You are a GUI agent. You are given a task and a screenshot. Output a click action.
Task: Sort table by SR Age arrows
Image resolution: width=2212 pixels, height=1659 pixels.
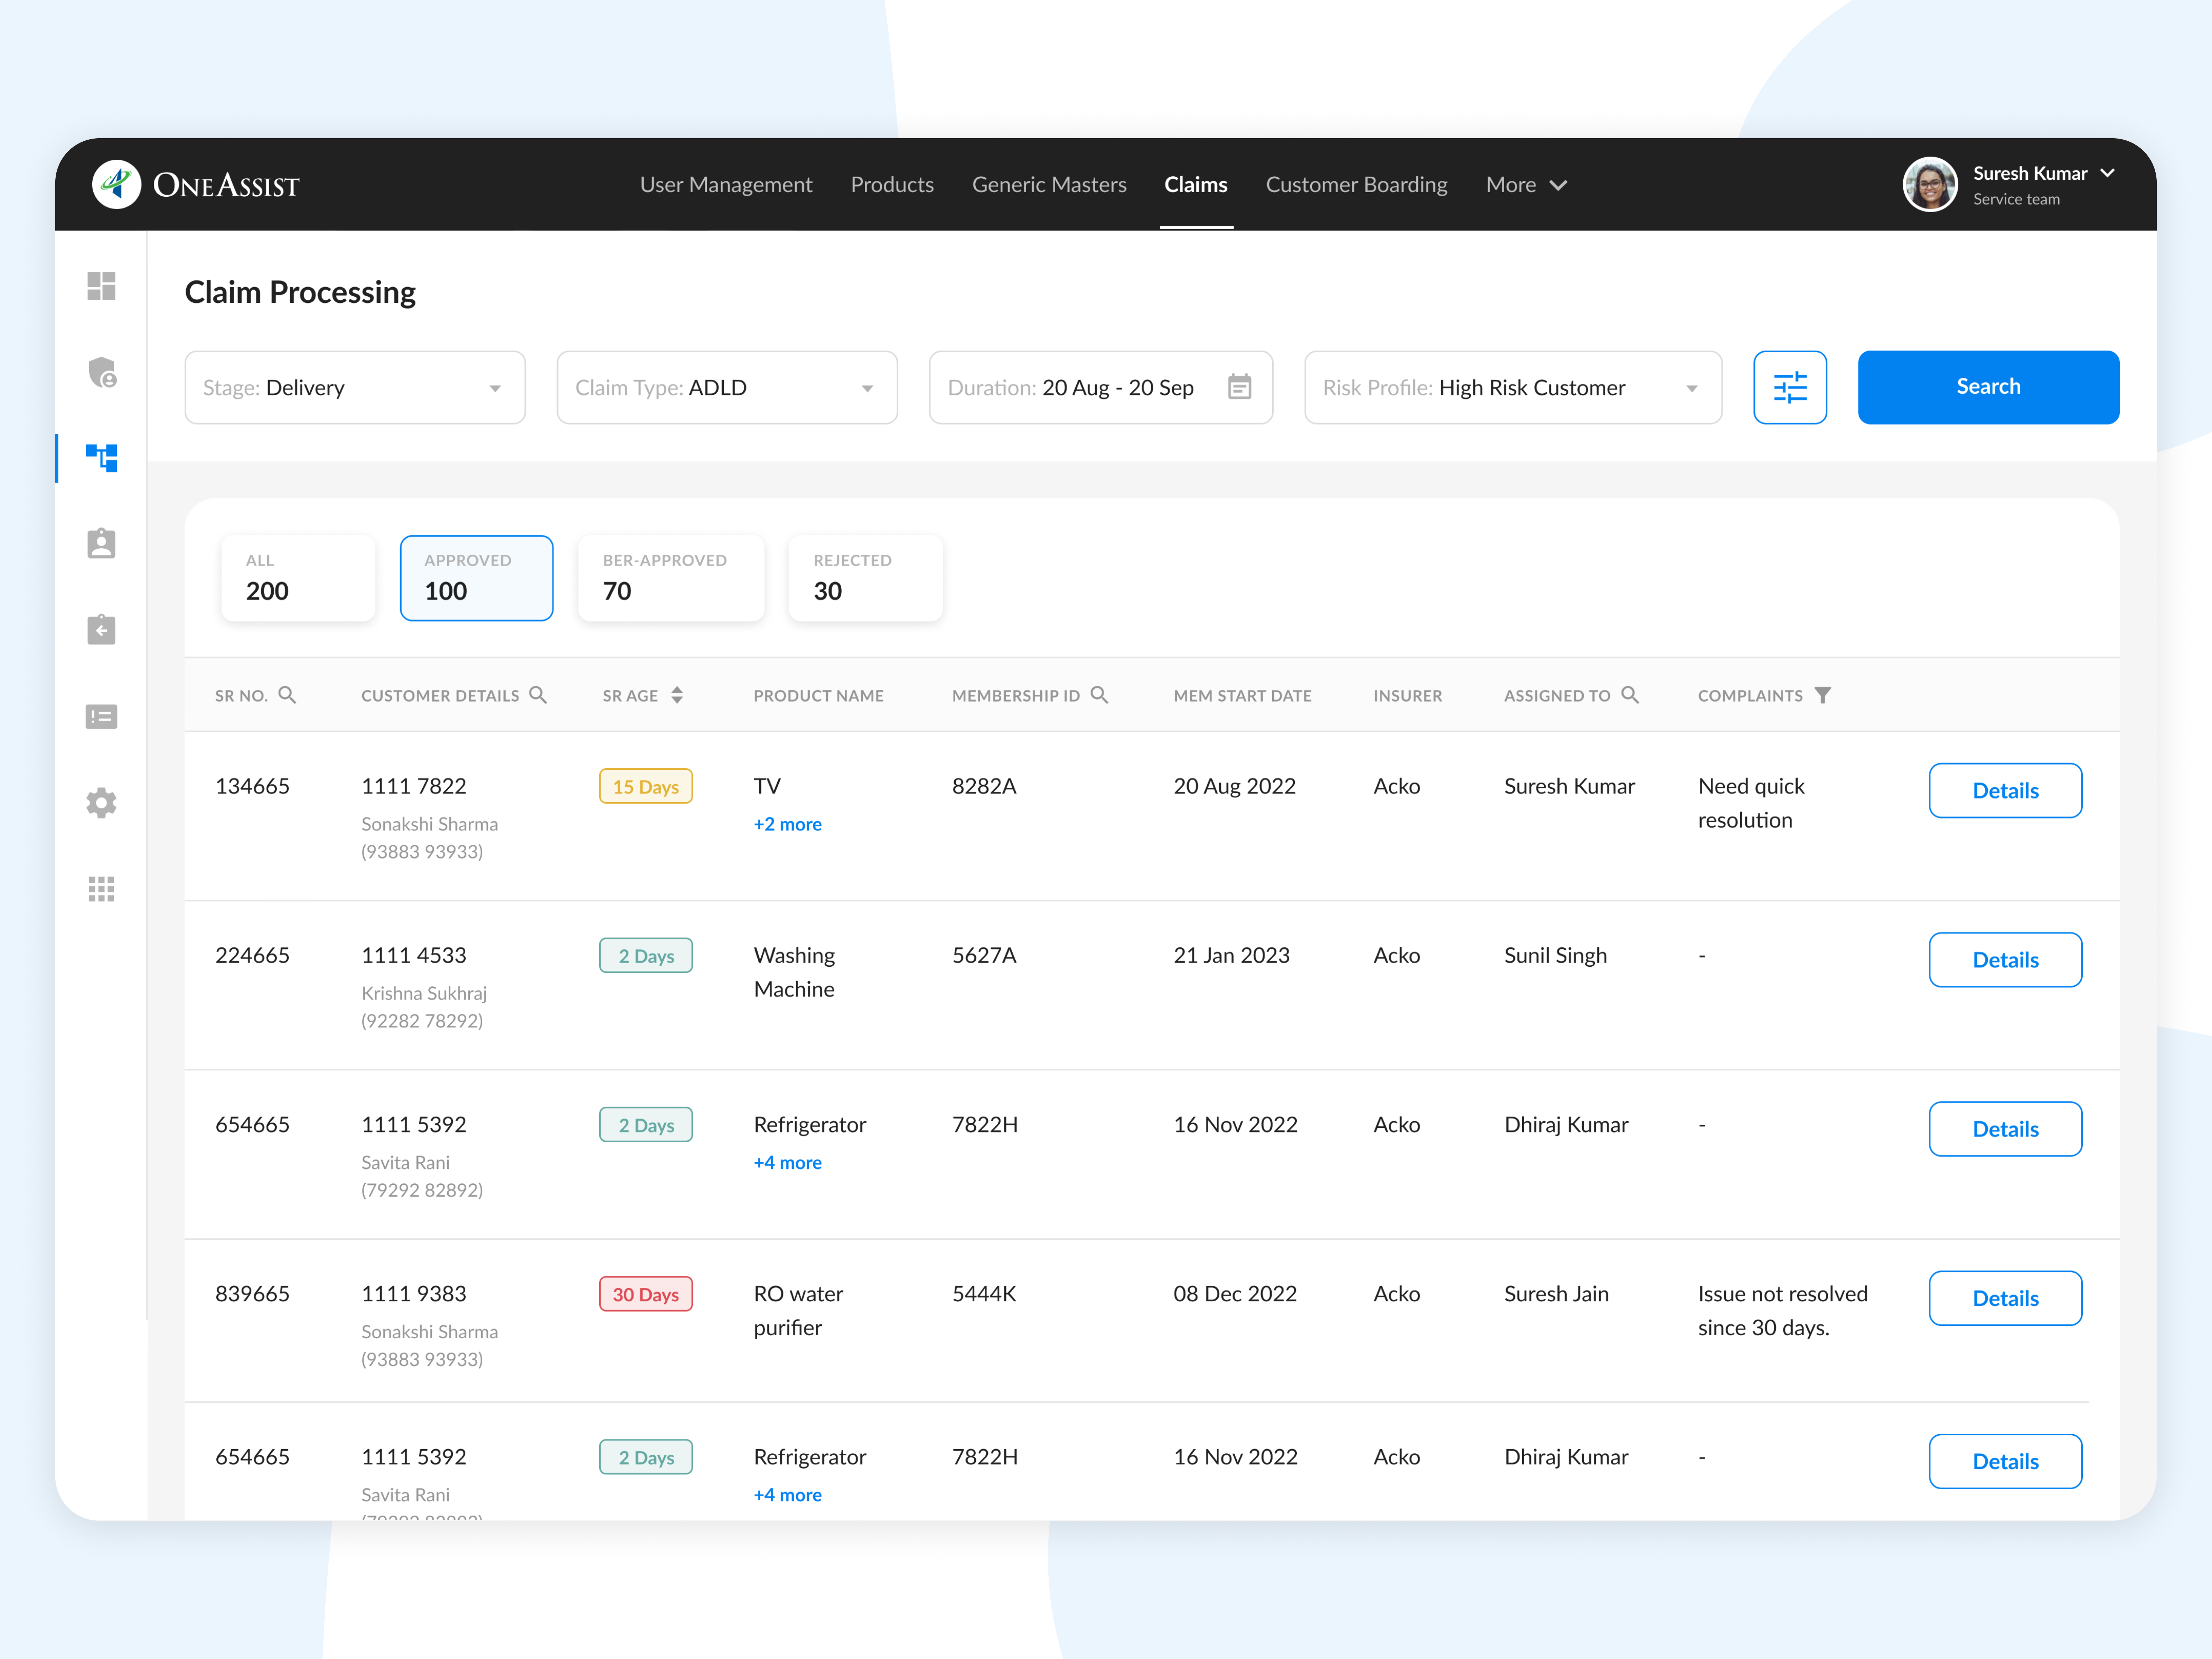[x=677, y=695]
